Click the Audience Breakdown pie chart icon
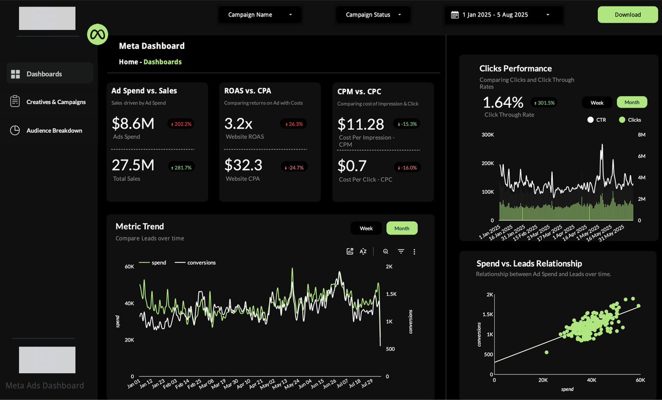The width and height of the screenshot is (662, 400). point(15,130)
